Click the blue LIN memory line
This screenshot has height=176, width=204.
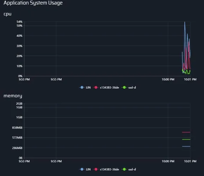[x=186, y=146]
